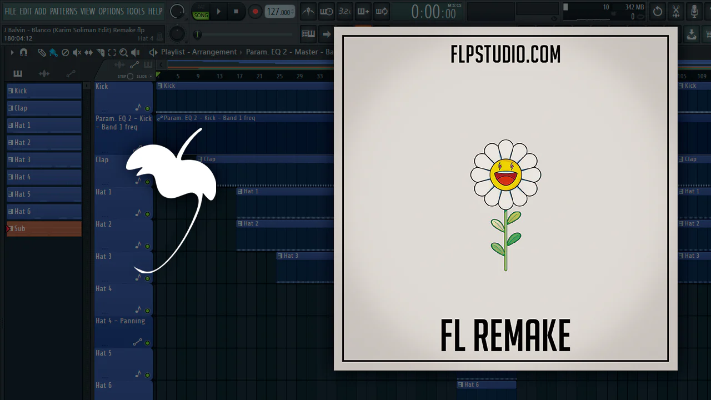
Task: Switch the PAT/SONG mode toggle
Action: 201,11
